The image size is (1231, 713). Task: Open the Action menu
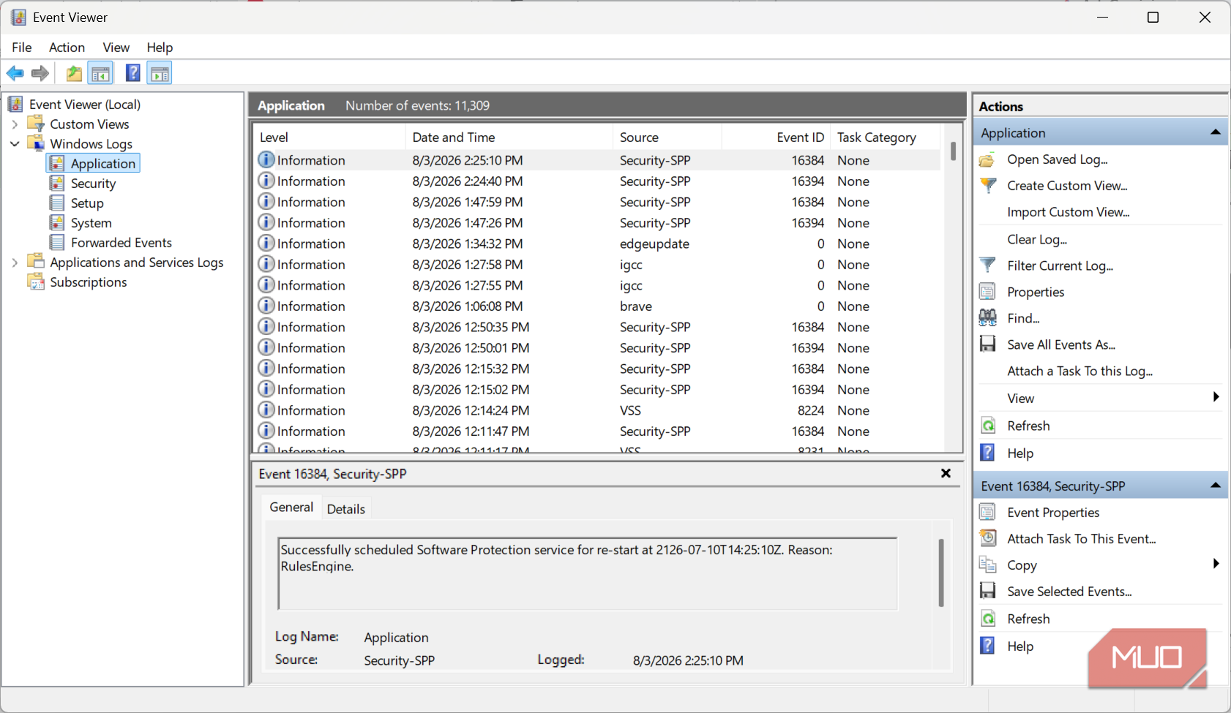[67, 48]
